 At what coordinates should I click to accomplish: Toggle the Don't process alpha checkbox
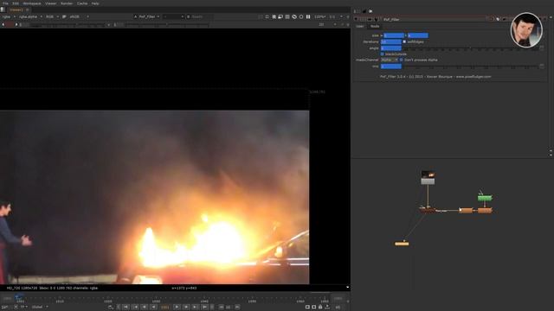tap(402, 60)
